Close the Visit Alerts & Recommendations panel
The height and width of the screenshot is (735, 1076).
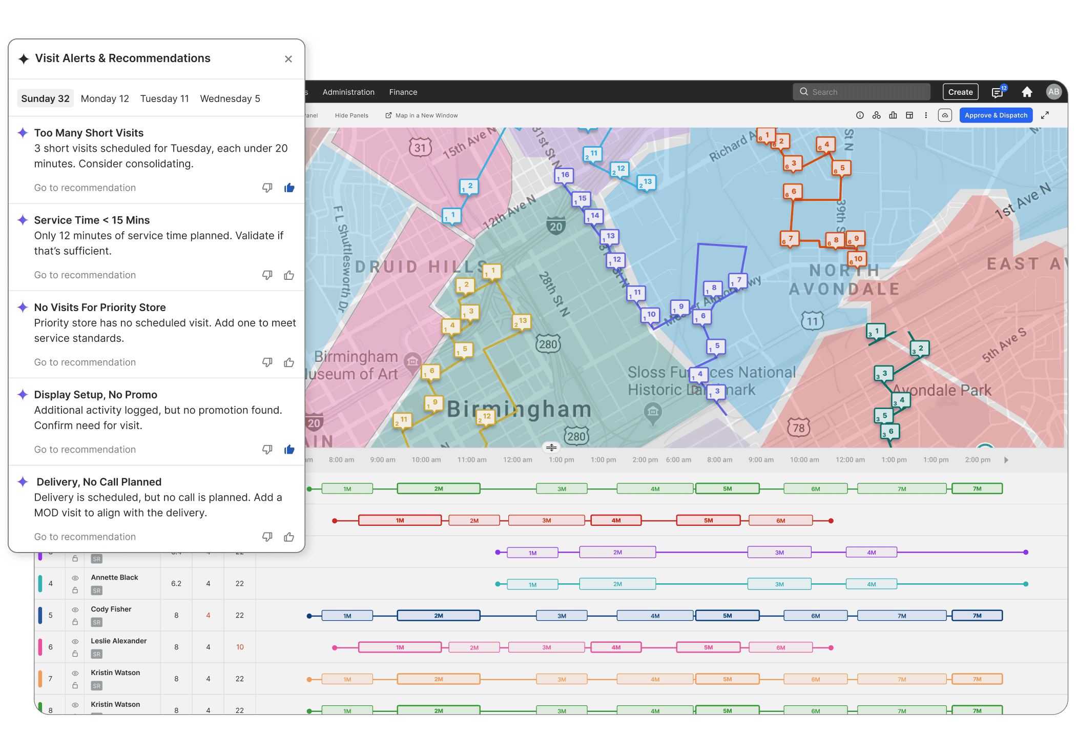288,59
